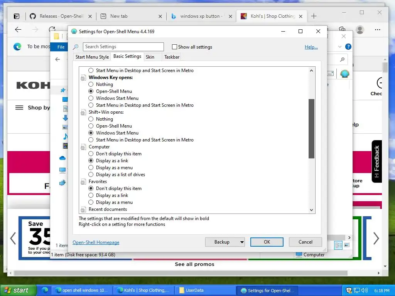Click the Edge page vertical scrollbar thumb

tap(385, 67)
